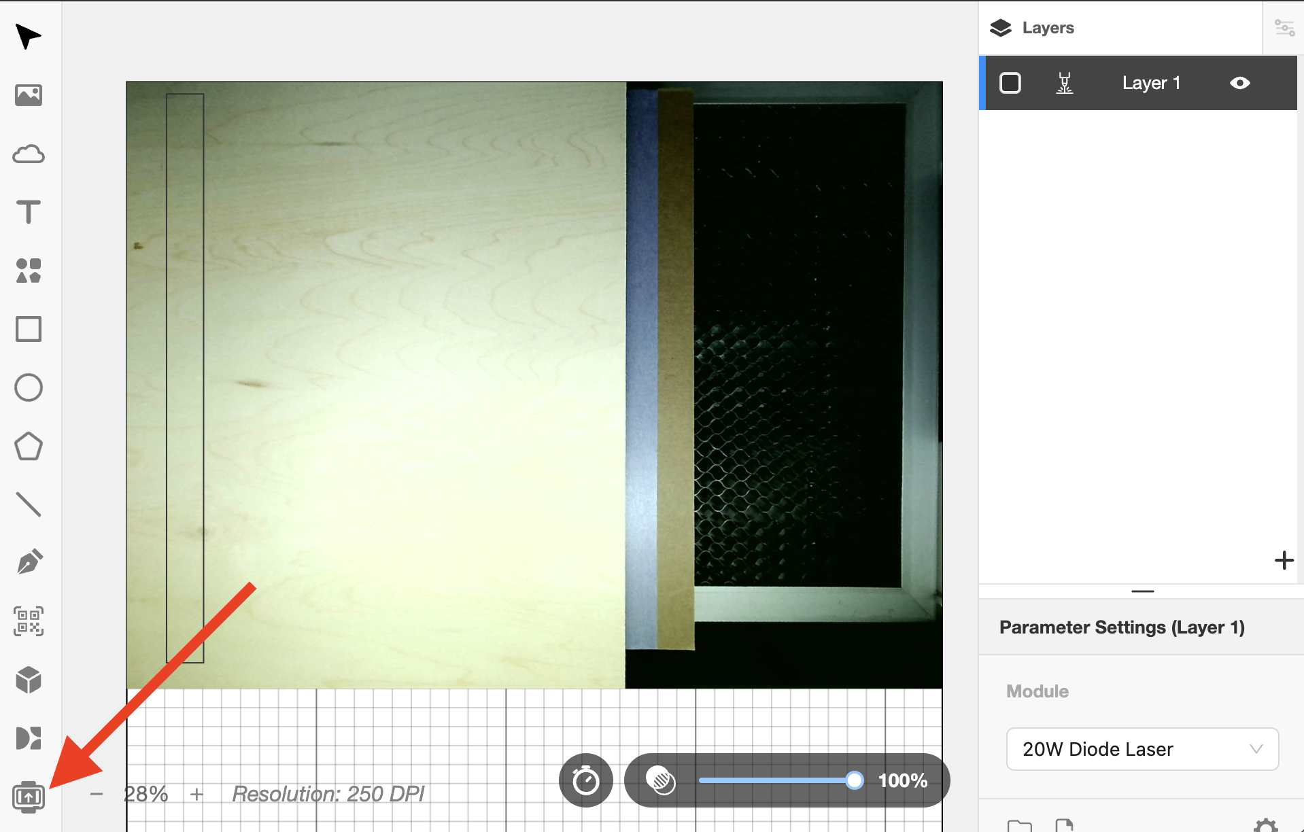Click Parameter Settings (Layer 1) heading
Image resolution: width=1304 pixels, height=832 pixels.
[1122, 627]
